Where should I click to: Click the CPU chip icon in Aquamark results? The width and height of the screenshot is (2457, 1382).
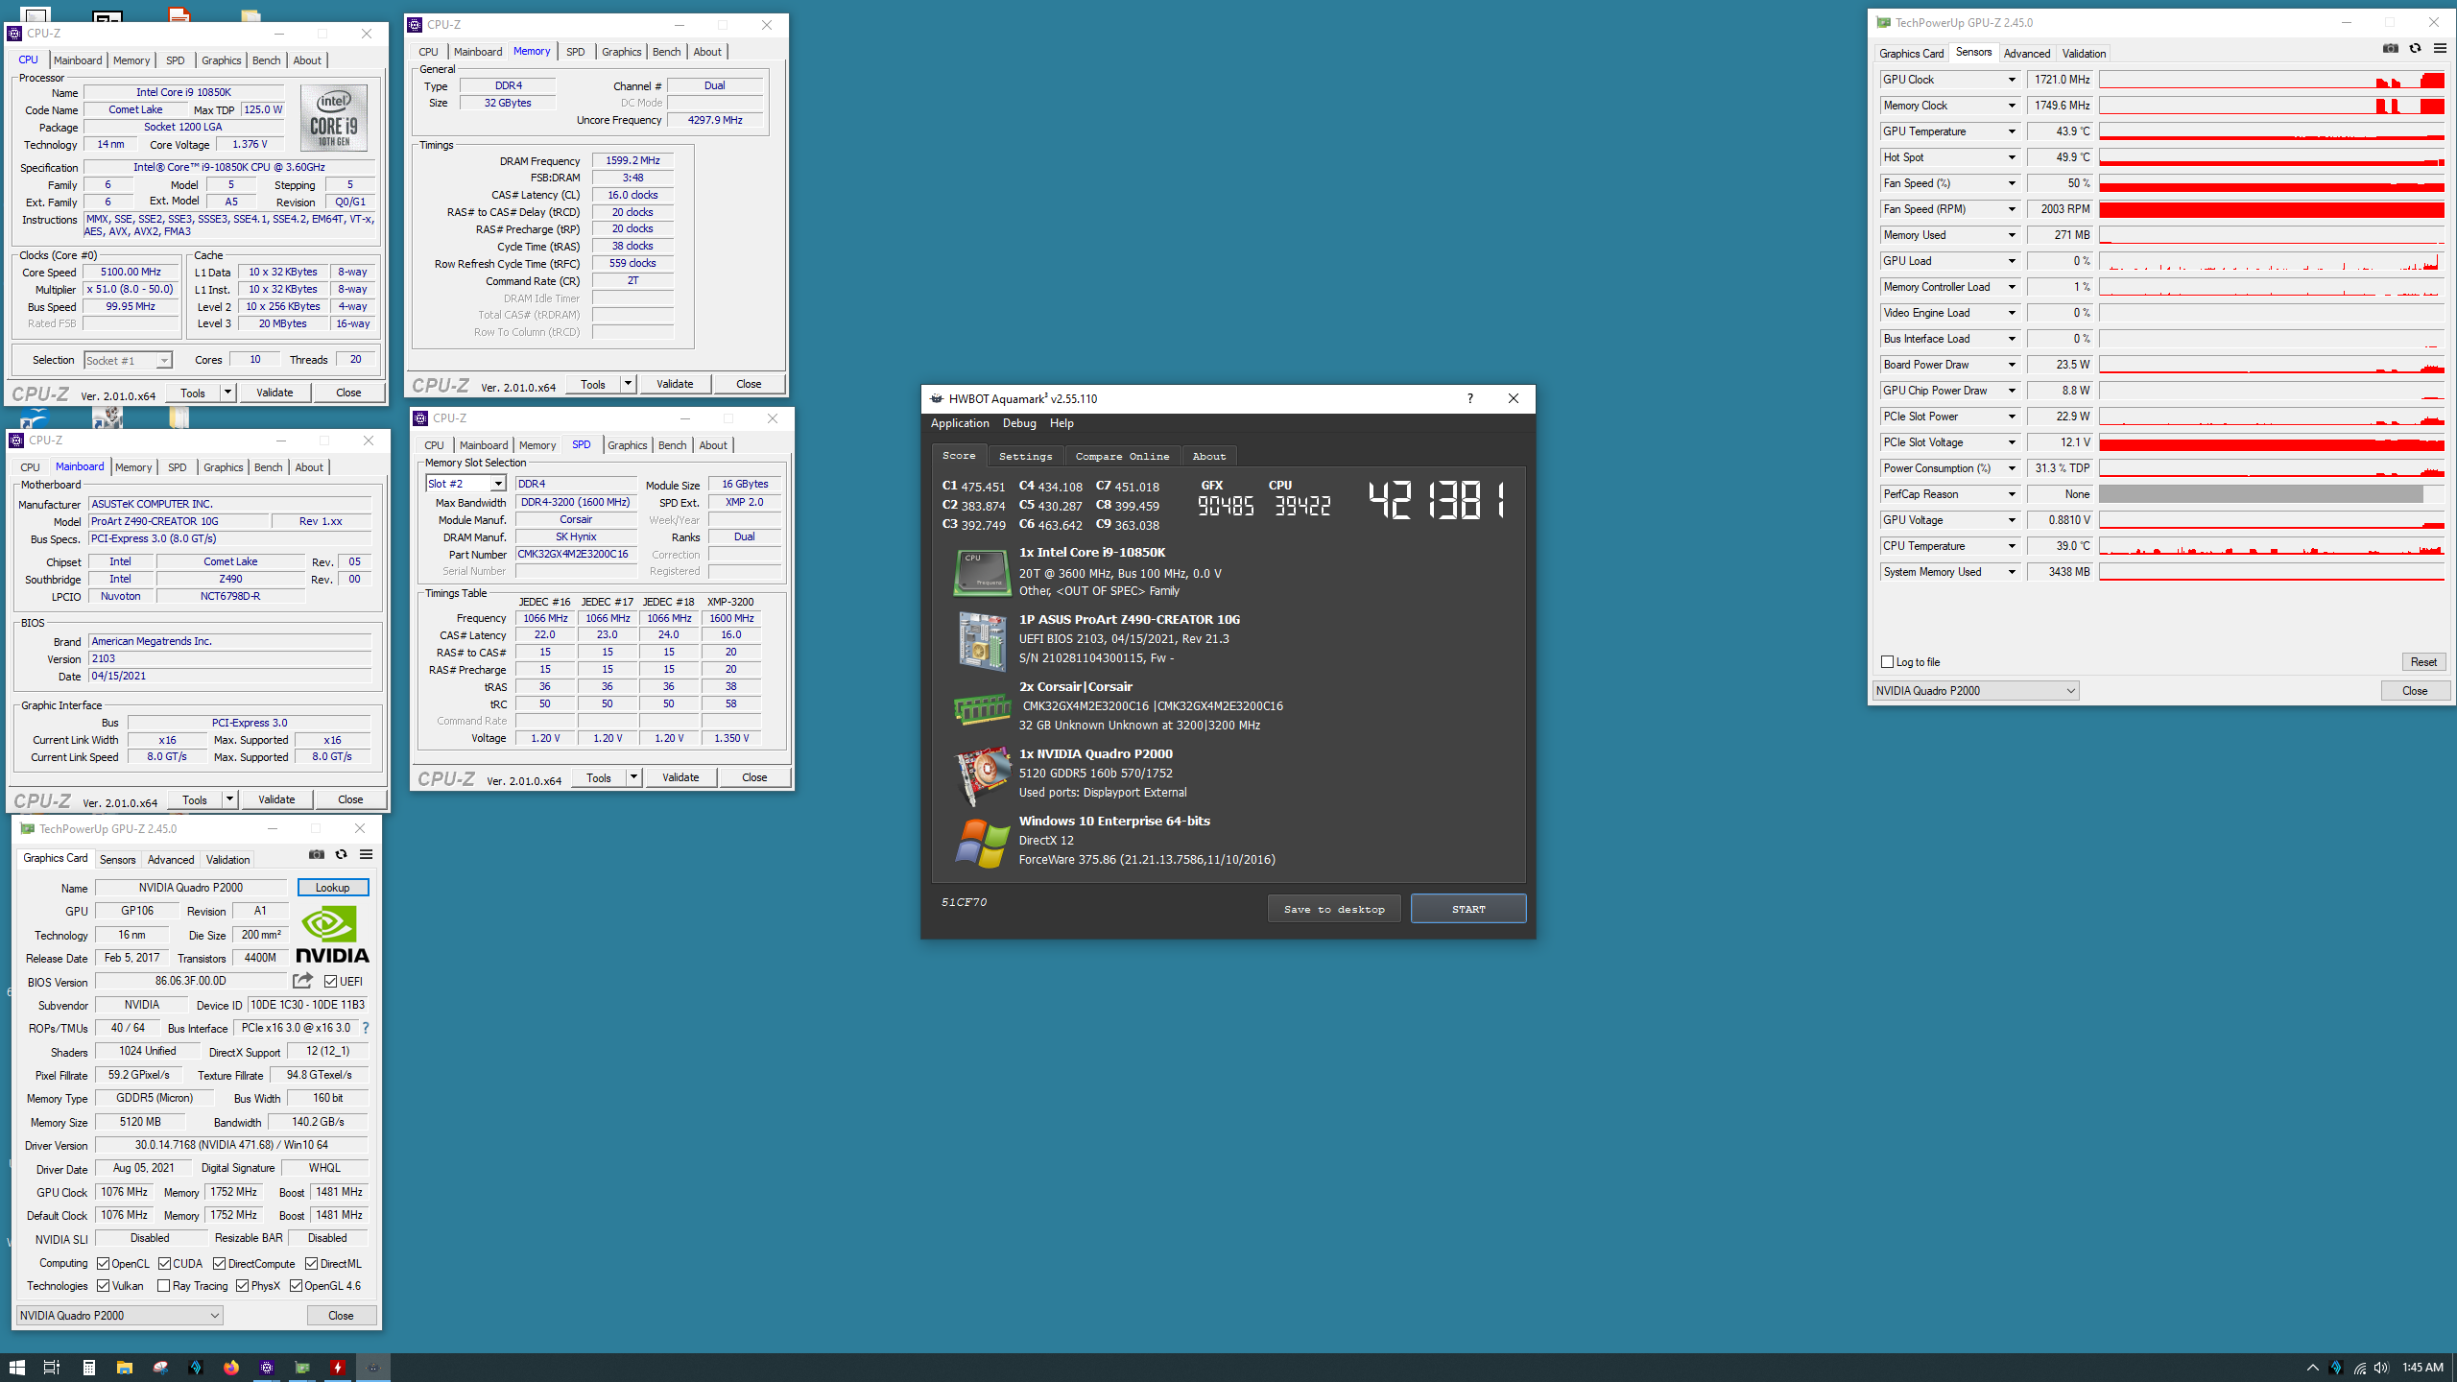pos(982,572)
